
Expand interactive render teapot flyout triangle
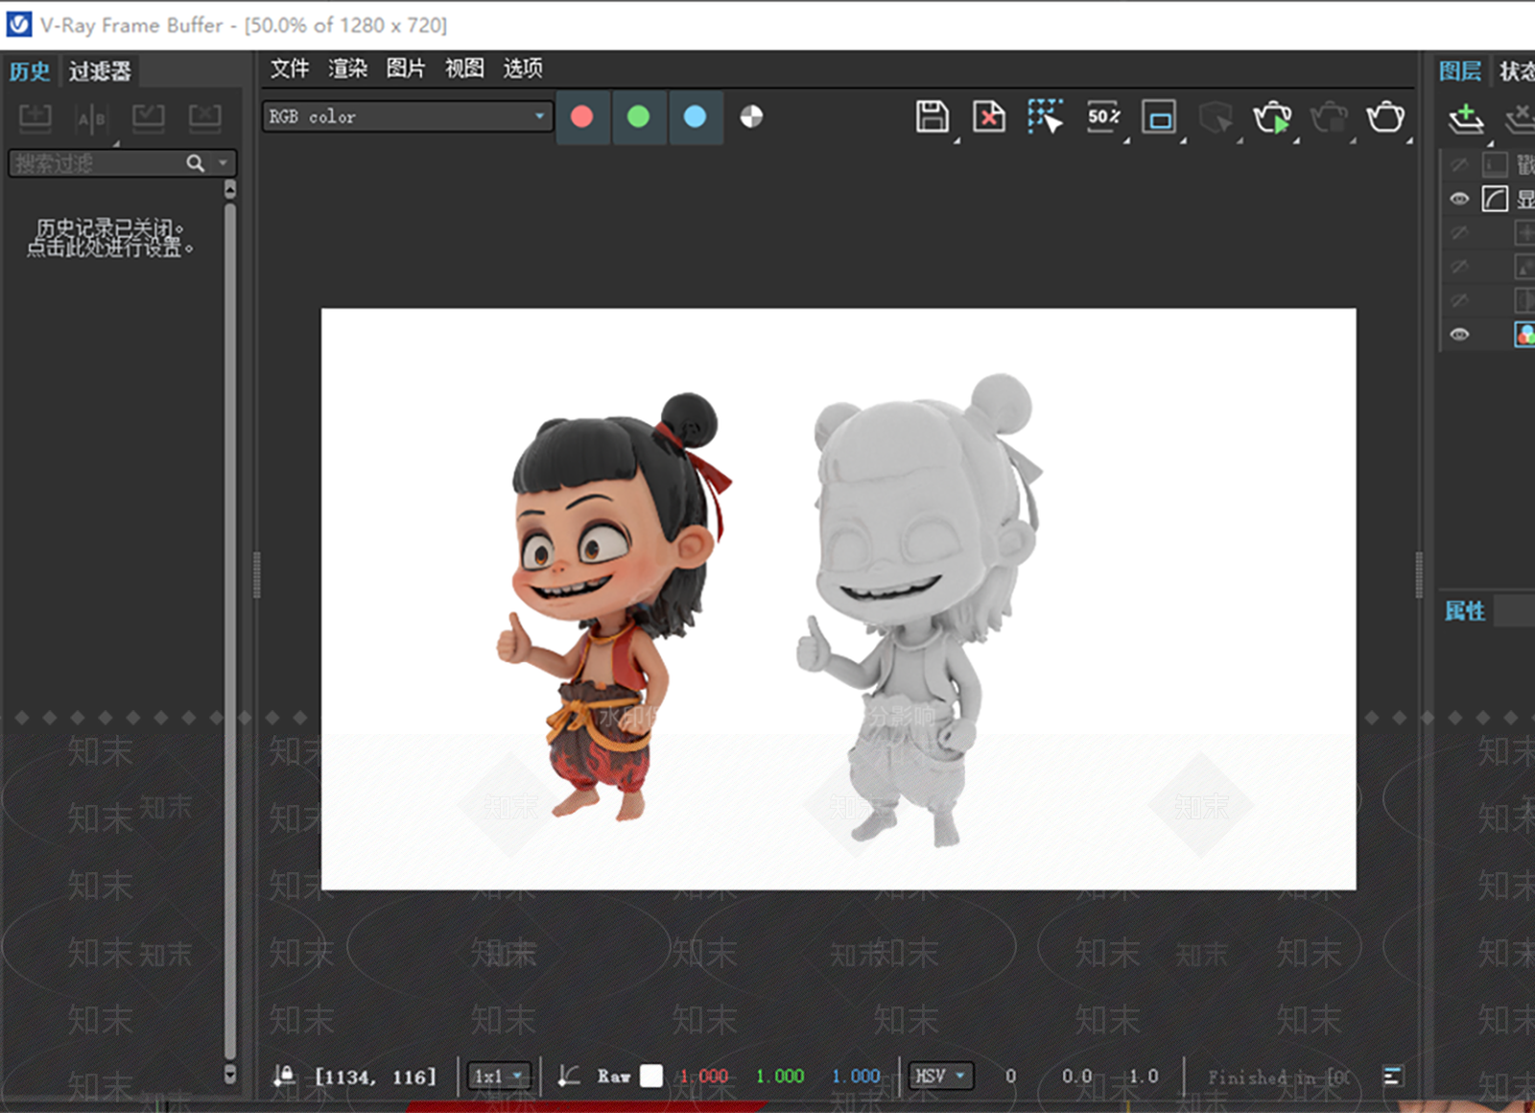[x=1296, y=141]
